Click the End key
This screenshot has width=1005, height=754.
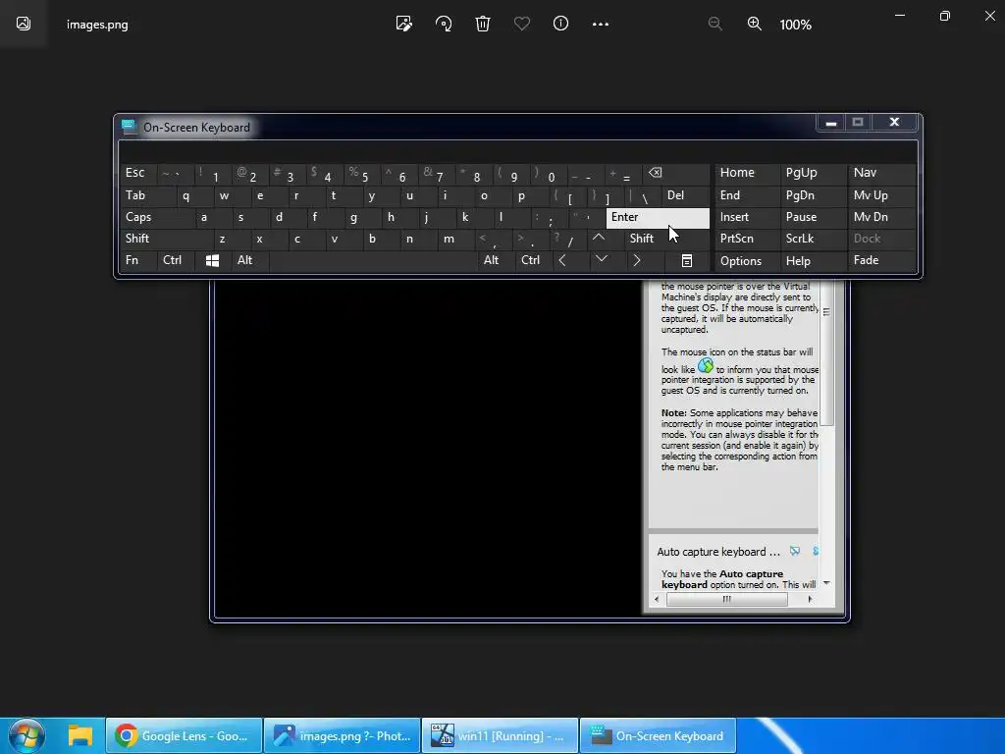click(747, 195)
